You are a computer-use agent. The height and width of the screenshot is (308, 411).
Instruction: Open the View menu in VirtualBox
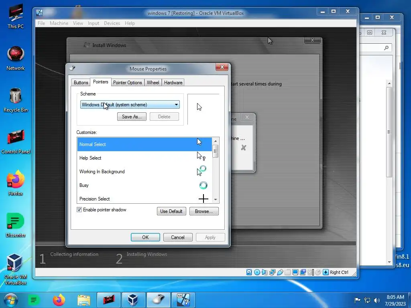point(78,23)
